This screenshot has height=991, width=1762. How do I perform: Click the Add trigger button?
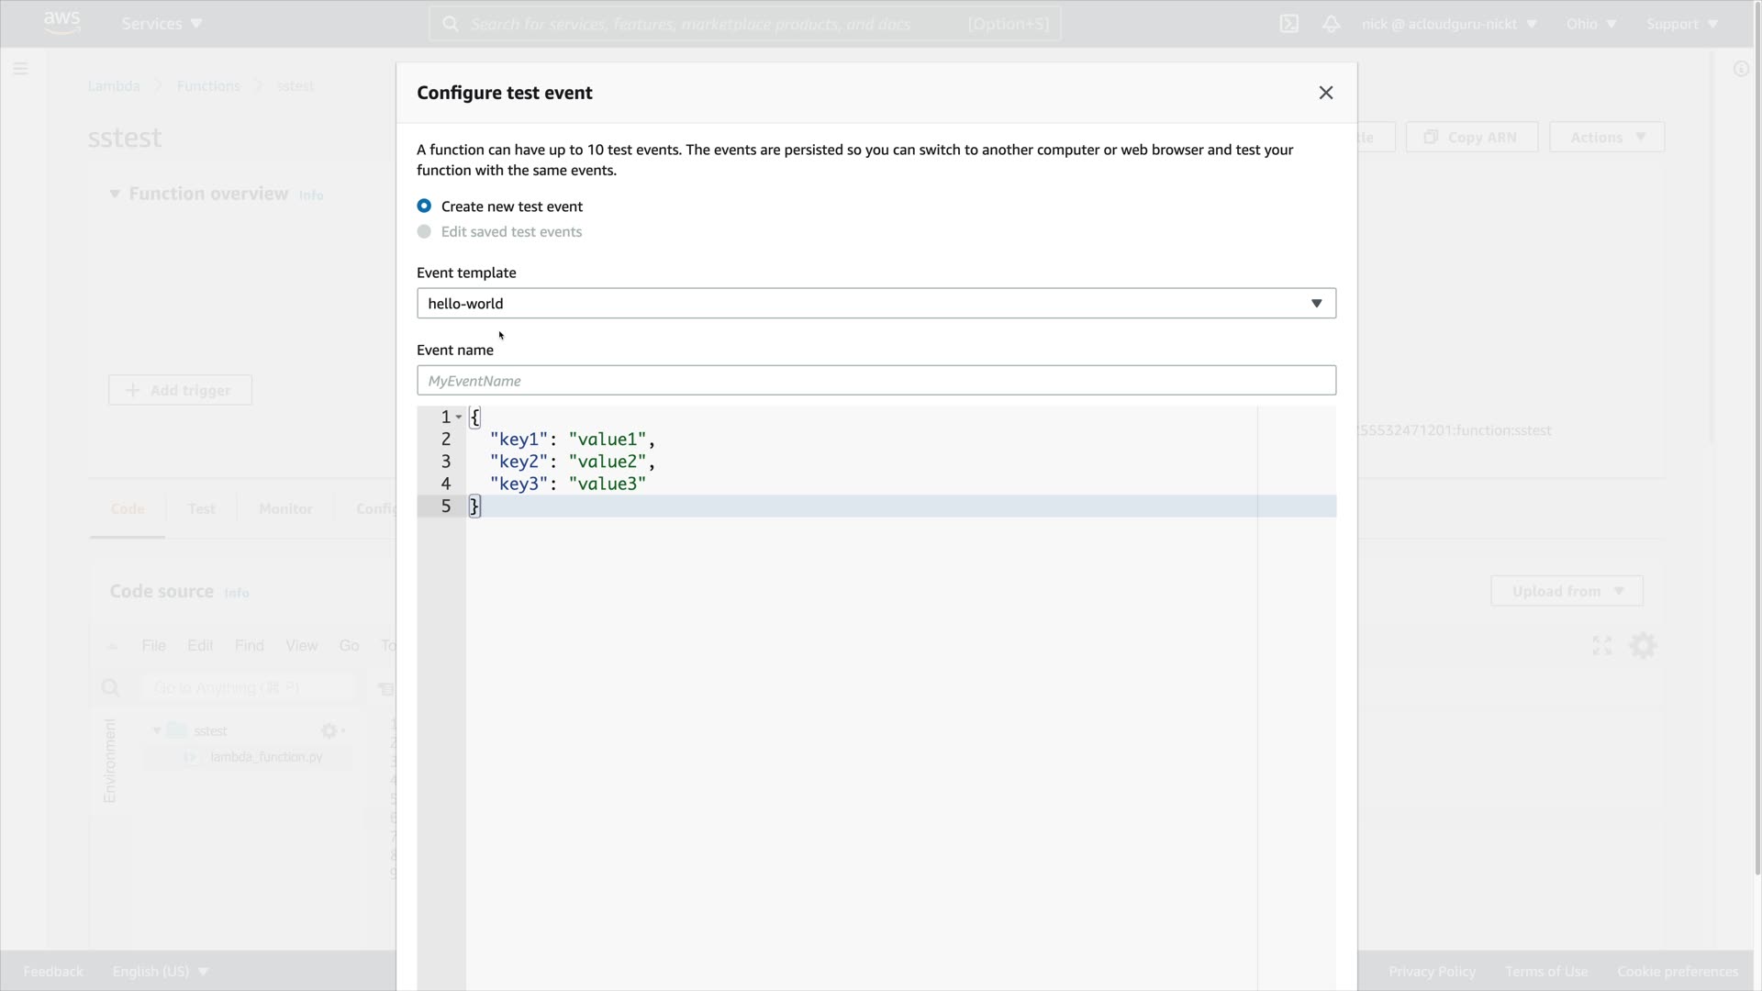click(x=180, y=390)
